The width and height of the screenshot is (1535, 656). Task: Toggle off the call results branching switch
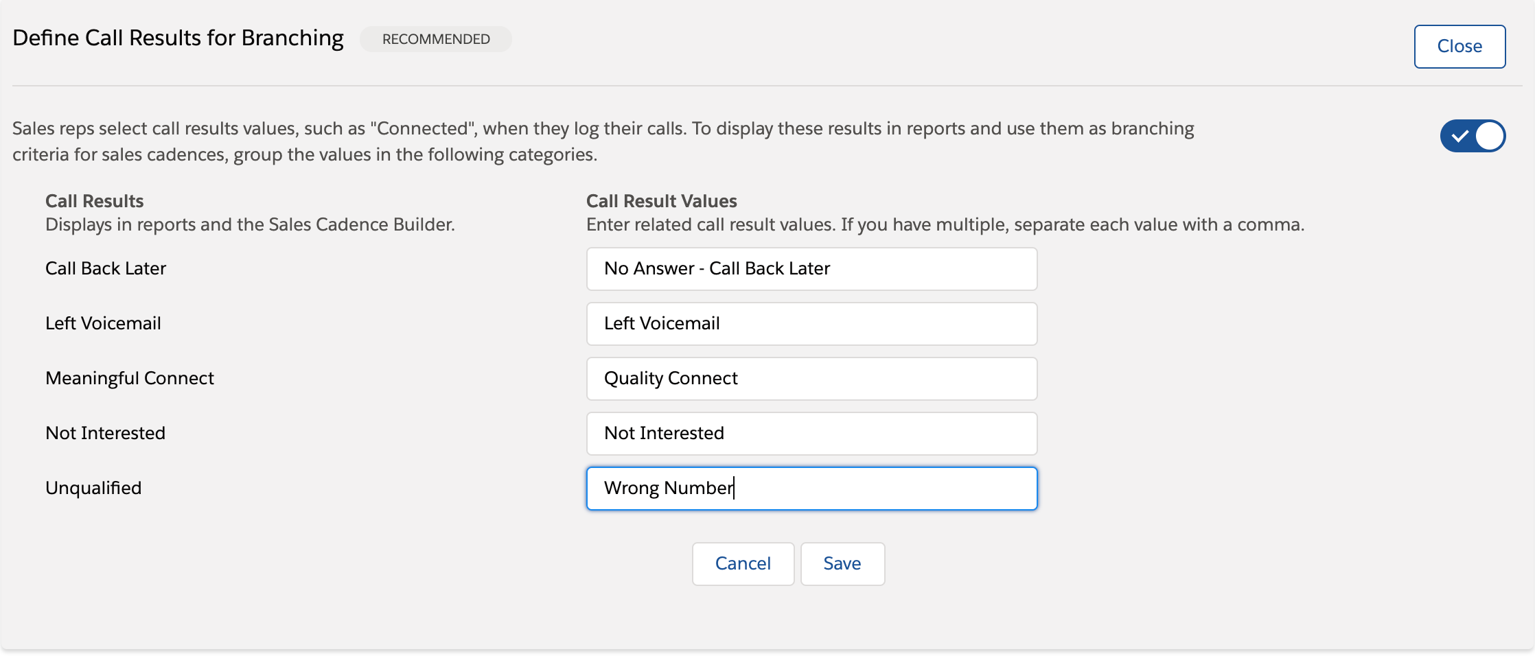coord(1473,136)
